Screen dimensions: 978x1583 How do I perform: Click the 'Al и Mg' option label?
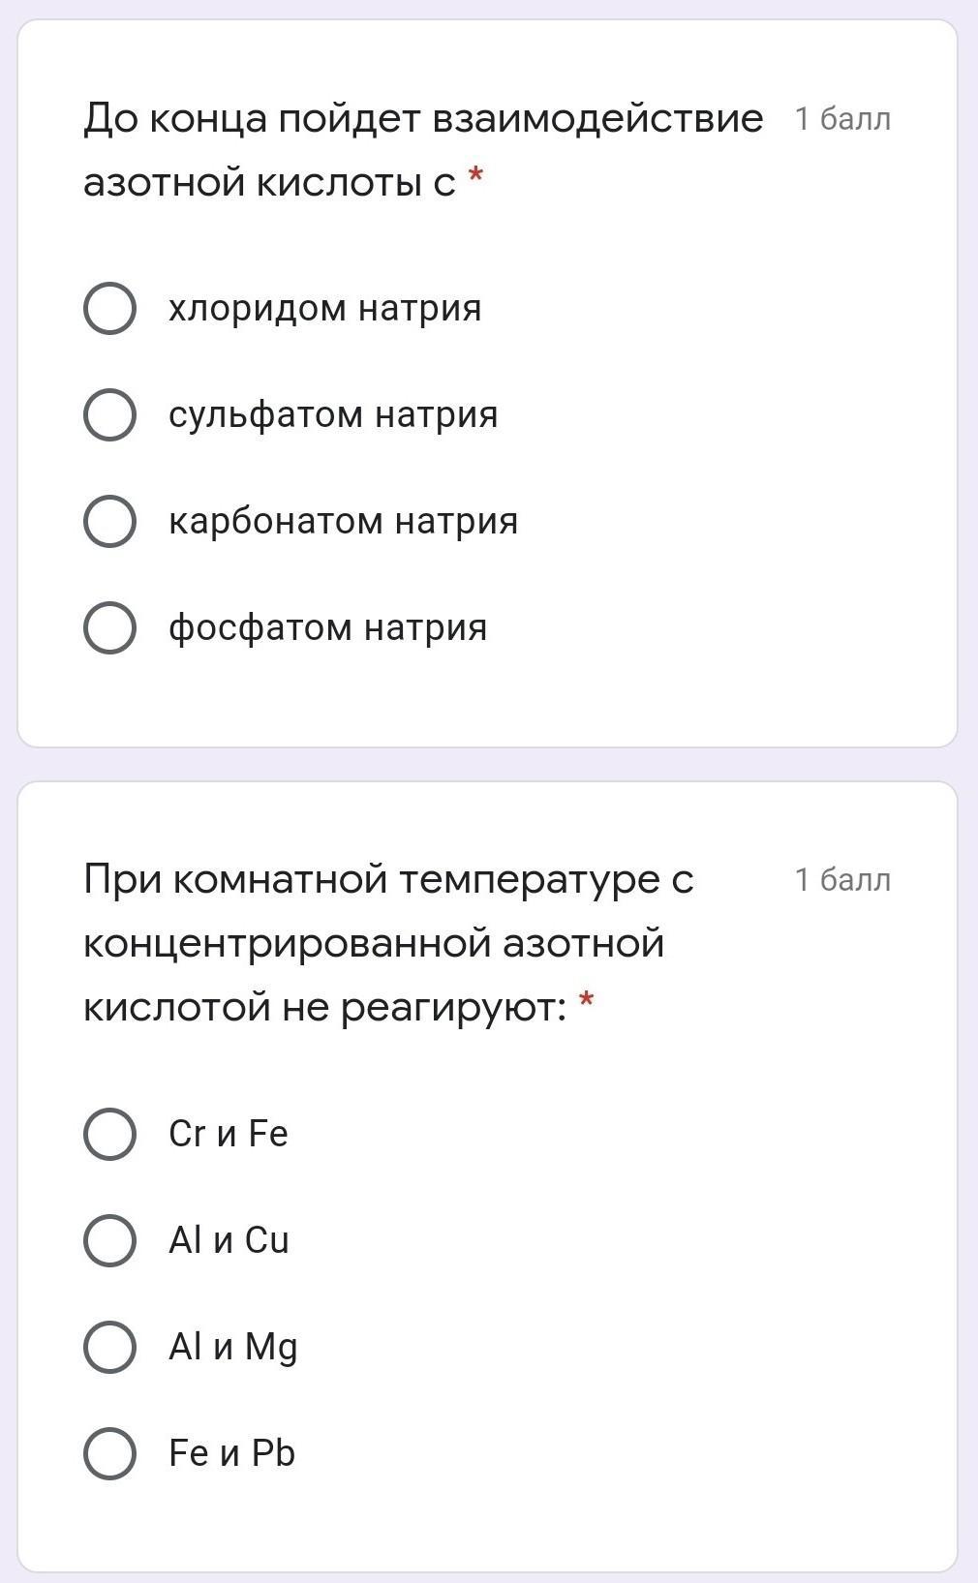click(232, 1347)
